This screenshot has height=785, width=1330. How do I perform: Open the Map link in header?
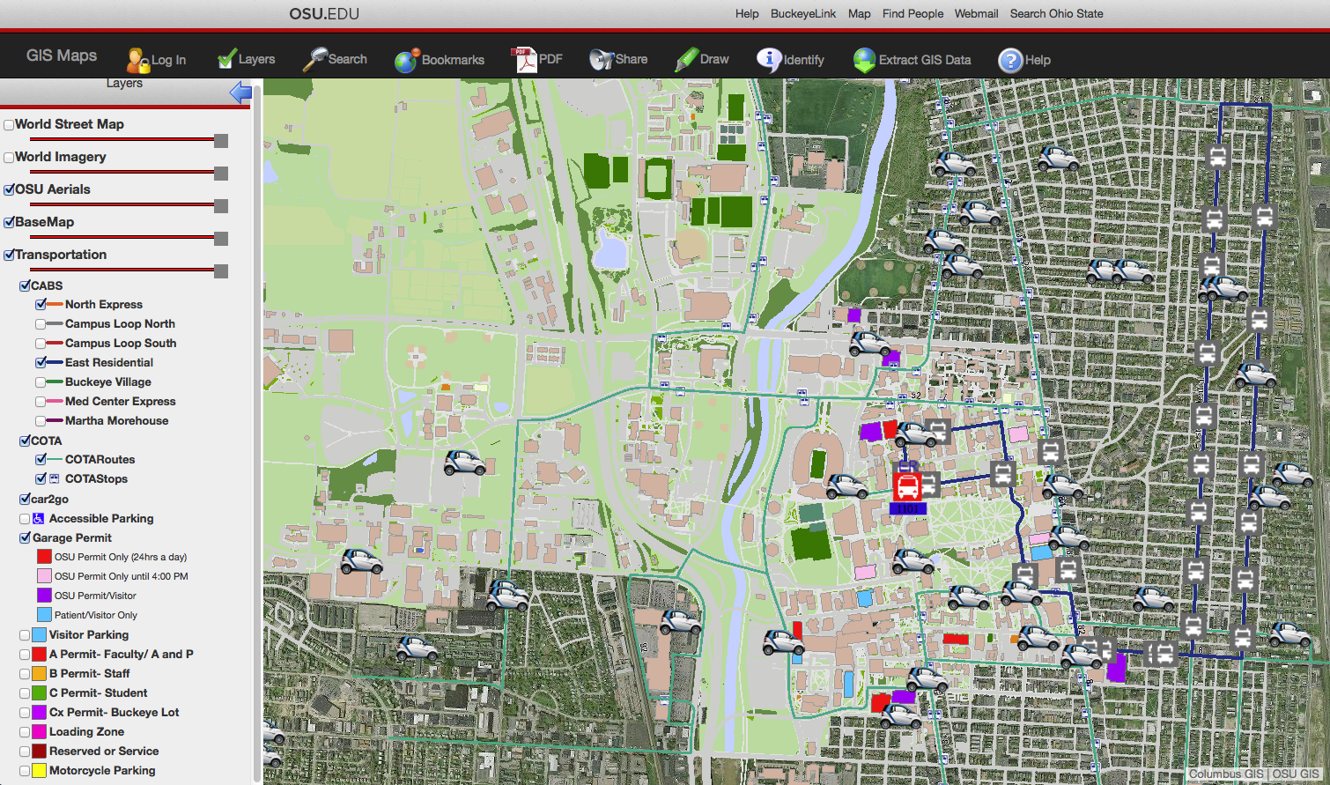(860, 14)
